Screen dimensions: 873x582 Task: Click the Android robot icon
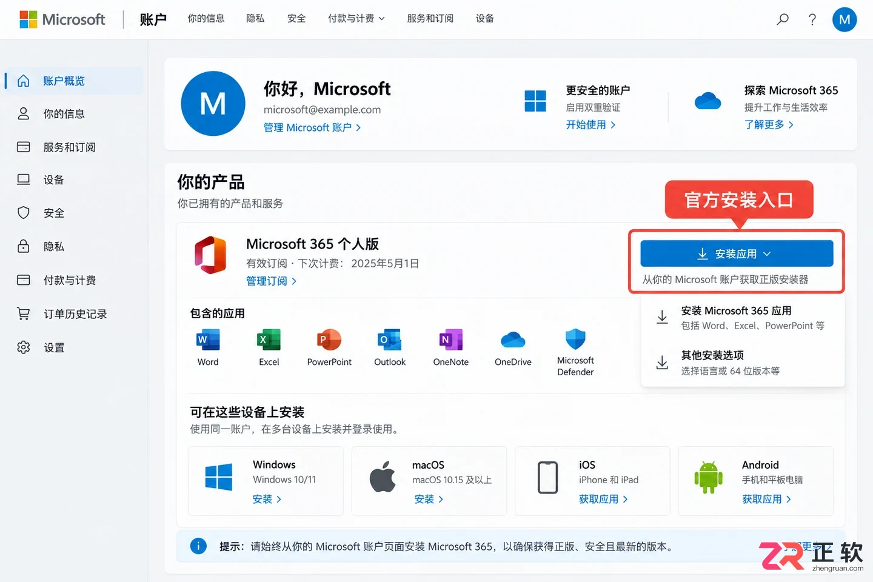(x=708, y=477)
